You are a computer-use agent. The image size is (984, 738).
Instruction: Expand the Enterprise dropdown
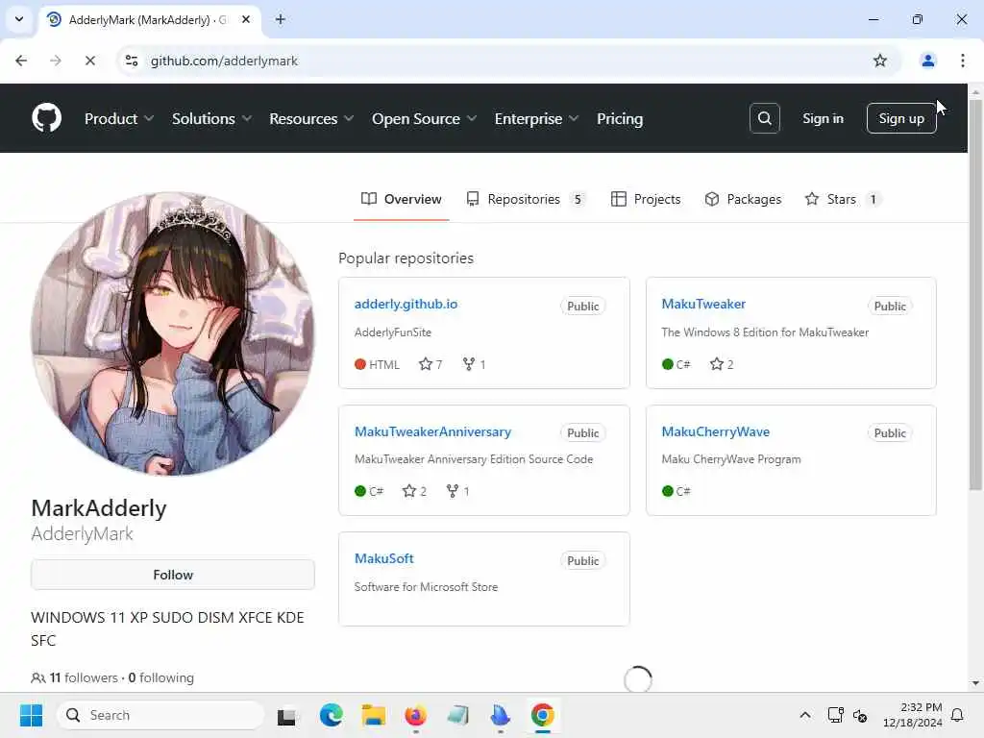536,118
